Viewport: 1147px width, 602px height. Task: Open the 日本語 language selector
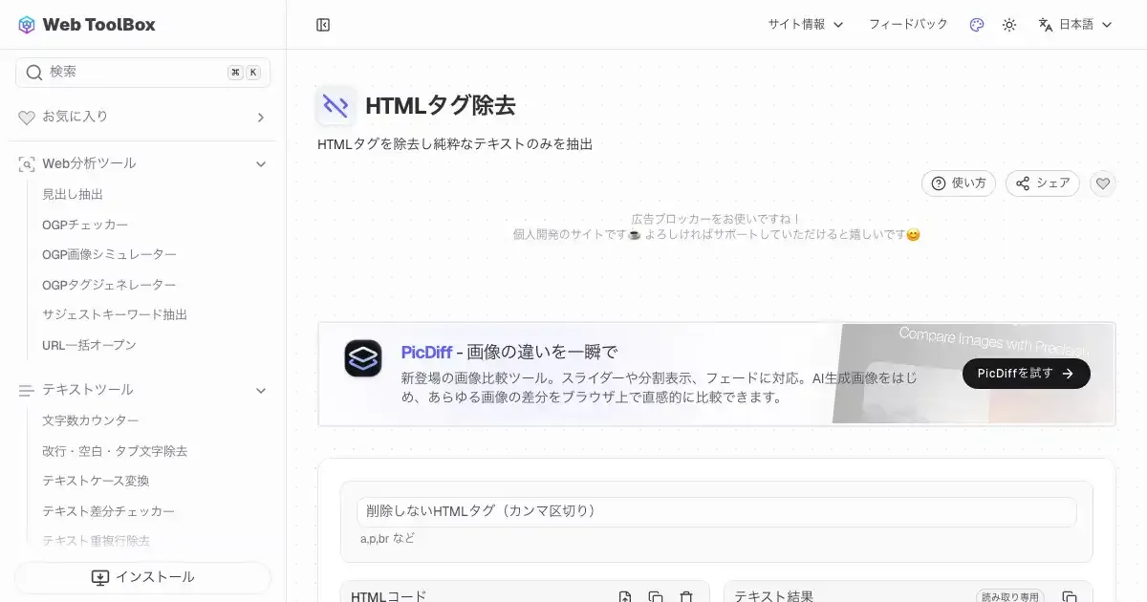pos(1075,25)
